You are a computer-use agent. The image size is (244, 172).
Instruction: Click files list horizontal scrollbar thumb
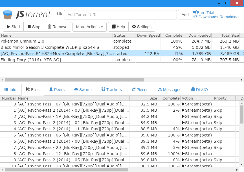(x=67, y=169)
